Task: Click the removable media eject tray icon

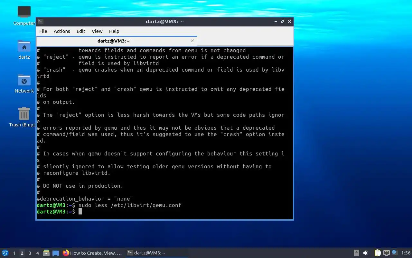Action: (357, 253)
